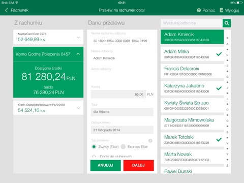Expand Konto Oszczędnościowe w PLN 0458
Screen dimensions: 244x183
78,108
